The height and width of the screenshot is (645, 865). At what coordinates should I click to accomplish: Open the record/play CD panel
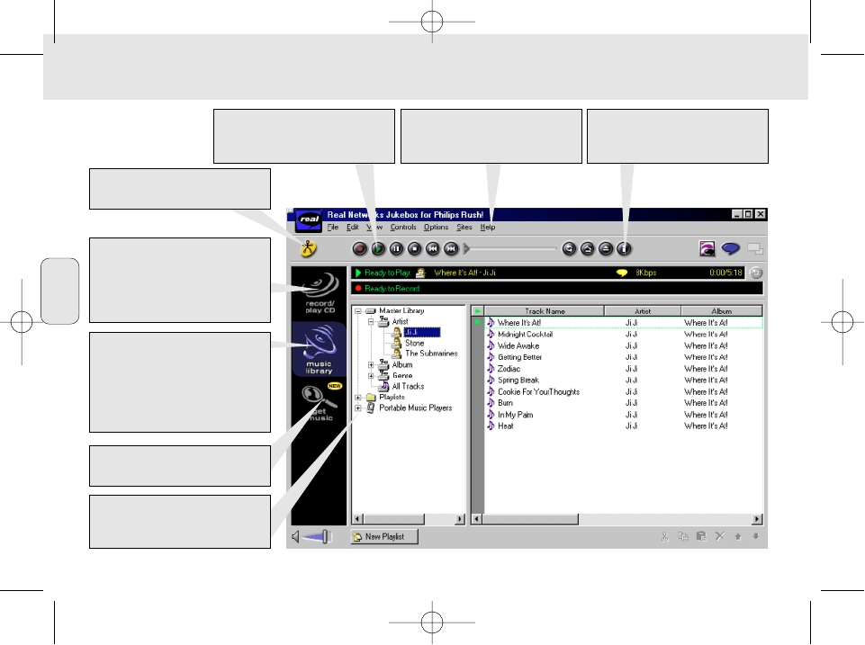pyautogui.click(x=320, y=293)
